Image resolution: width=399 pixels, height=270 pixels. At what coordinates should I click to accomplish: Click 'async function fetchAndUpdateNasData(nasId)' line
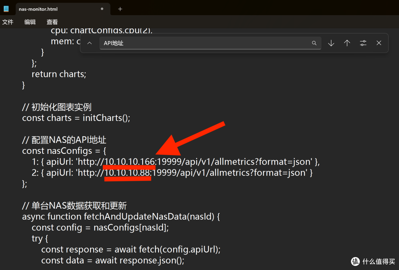[121, 216]
